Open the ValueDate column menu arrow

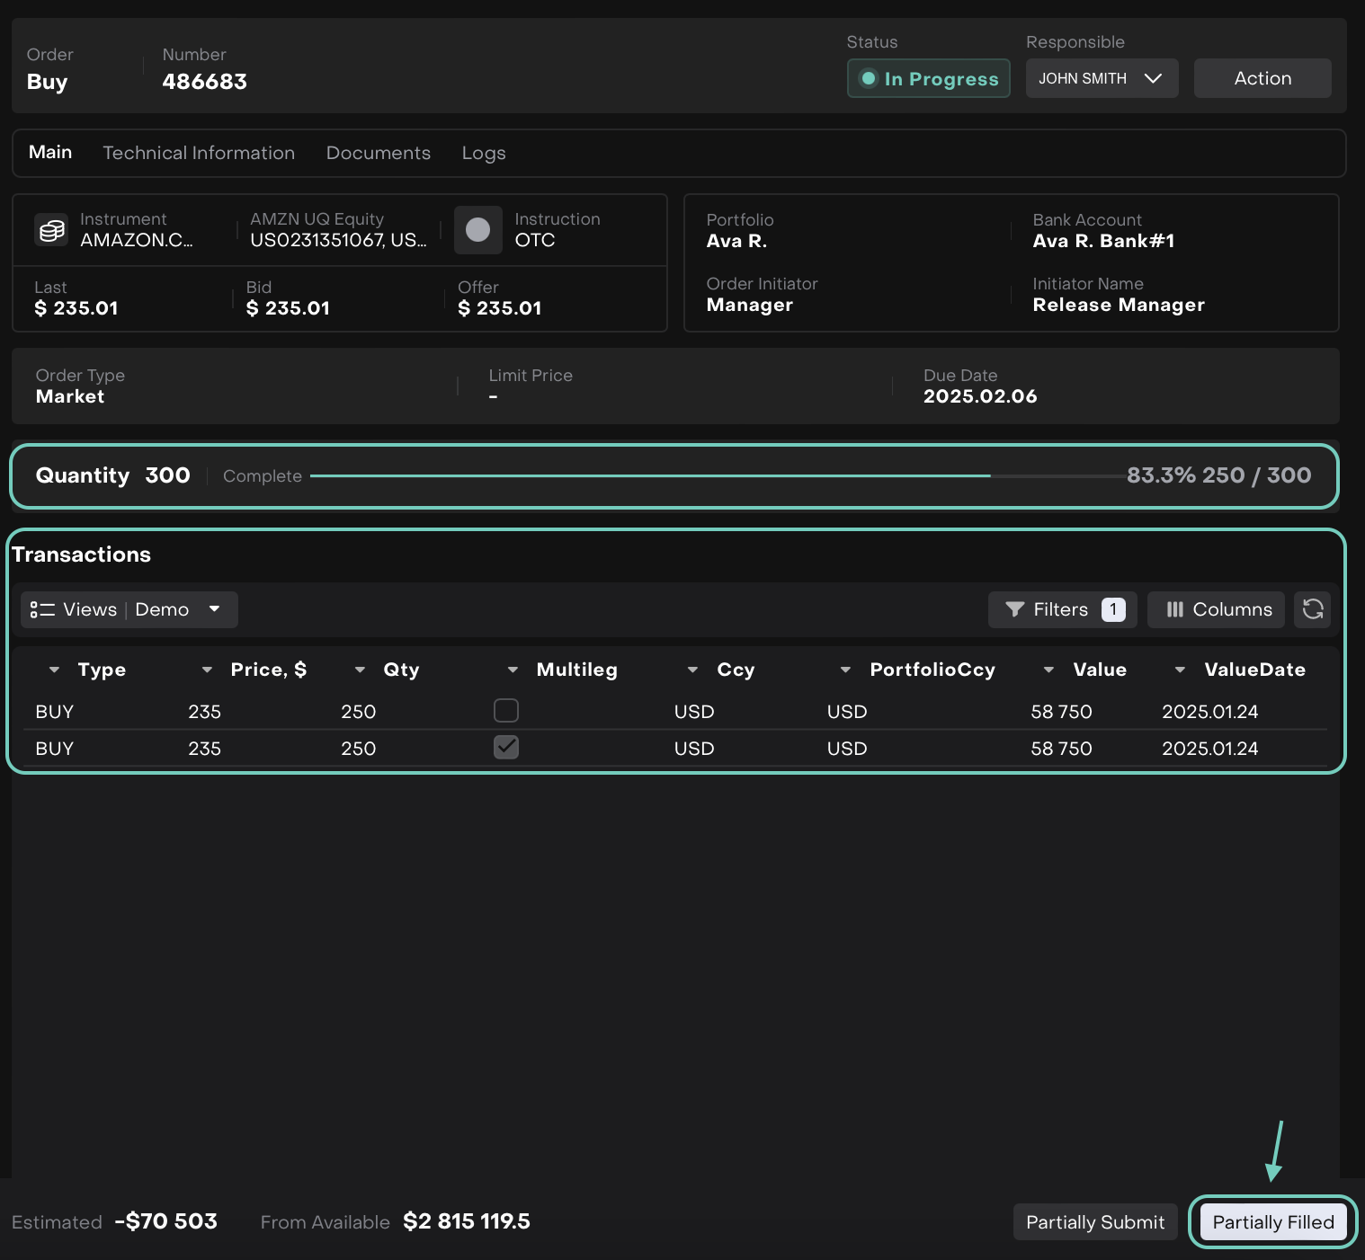click(x=1180, y=670)
